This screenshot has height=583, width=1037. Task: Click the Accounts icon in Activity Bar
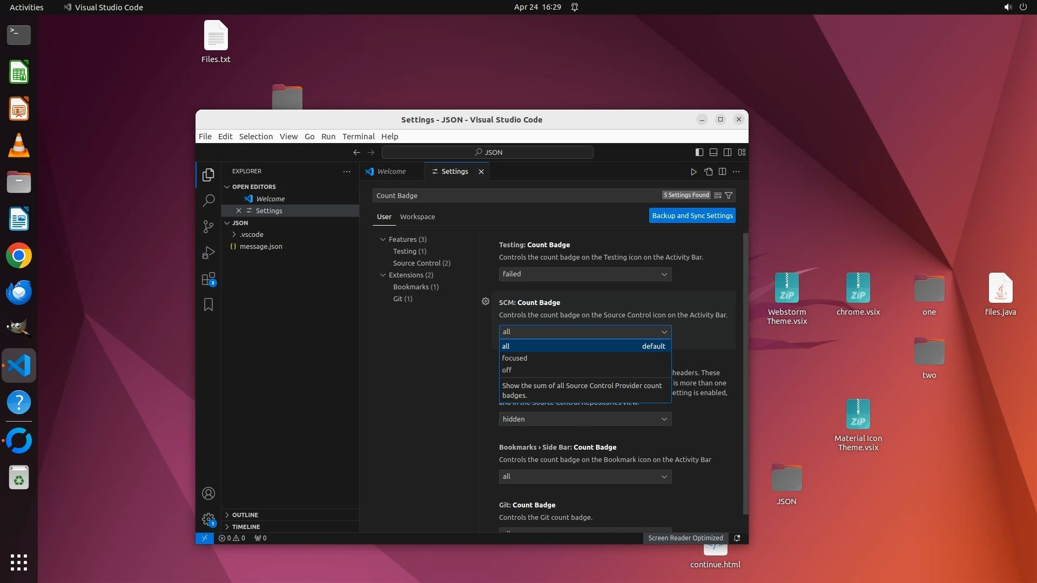(x=208, y=493)
